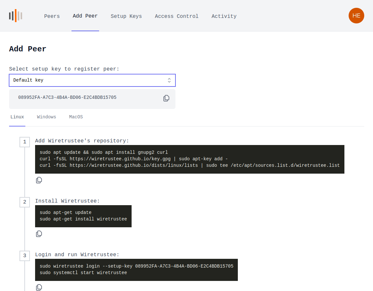The width and height of the screenshot is (373, 291).
Task: Copy the setup key ending in BDB15705
Action: pos(166,98)
